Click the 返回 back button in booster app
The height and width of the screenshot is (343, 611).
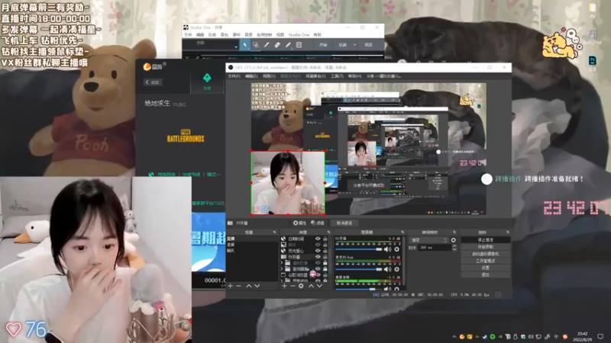point(152,82)
